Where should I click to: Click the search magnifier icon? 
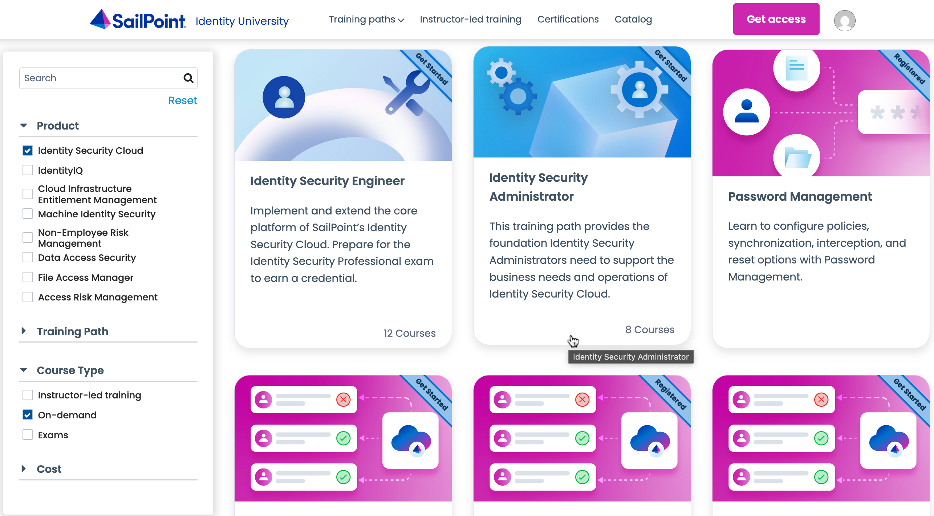point(188,78)
